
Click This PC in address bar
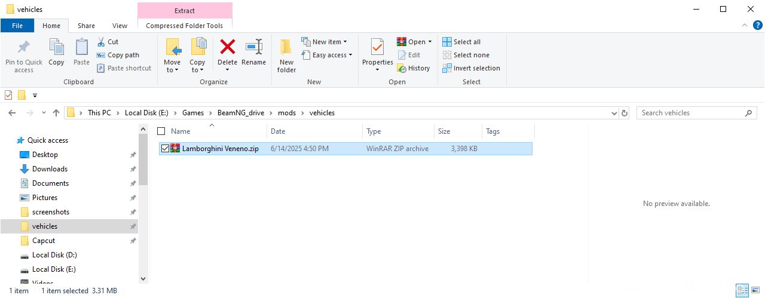tap(99, 113)
